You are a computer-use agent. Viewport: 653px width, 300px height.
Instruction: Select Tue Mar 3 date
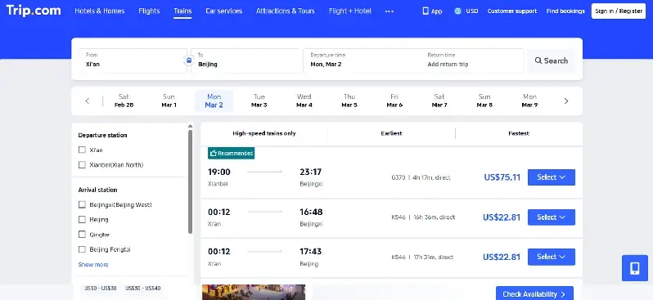pos(259,101)
